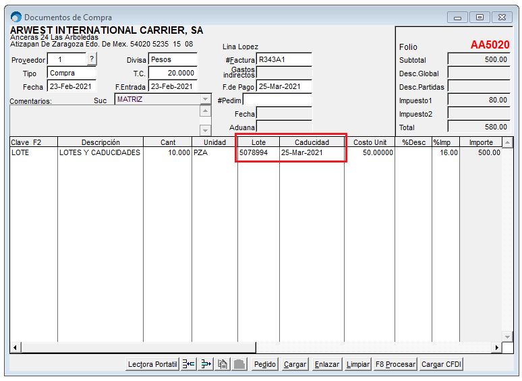Click the Fecha field 23-Feb-2021

71,86
